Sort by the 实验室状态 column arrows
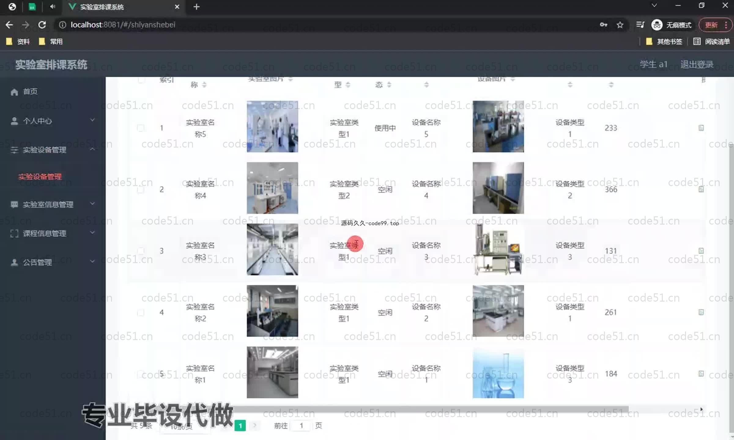 click(x=389, y=85)
